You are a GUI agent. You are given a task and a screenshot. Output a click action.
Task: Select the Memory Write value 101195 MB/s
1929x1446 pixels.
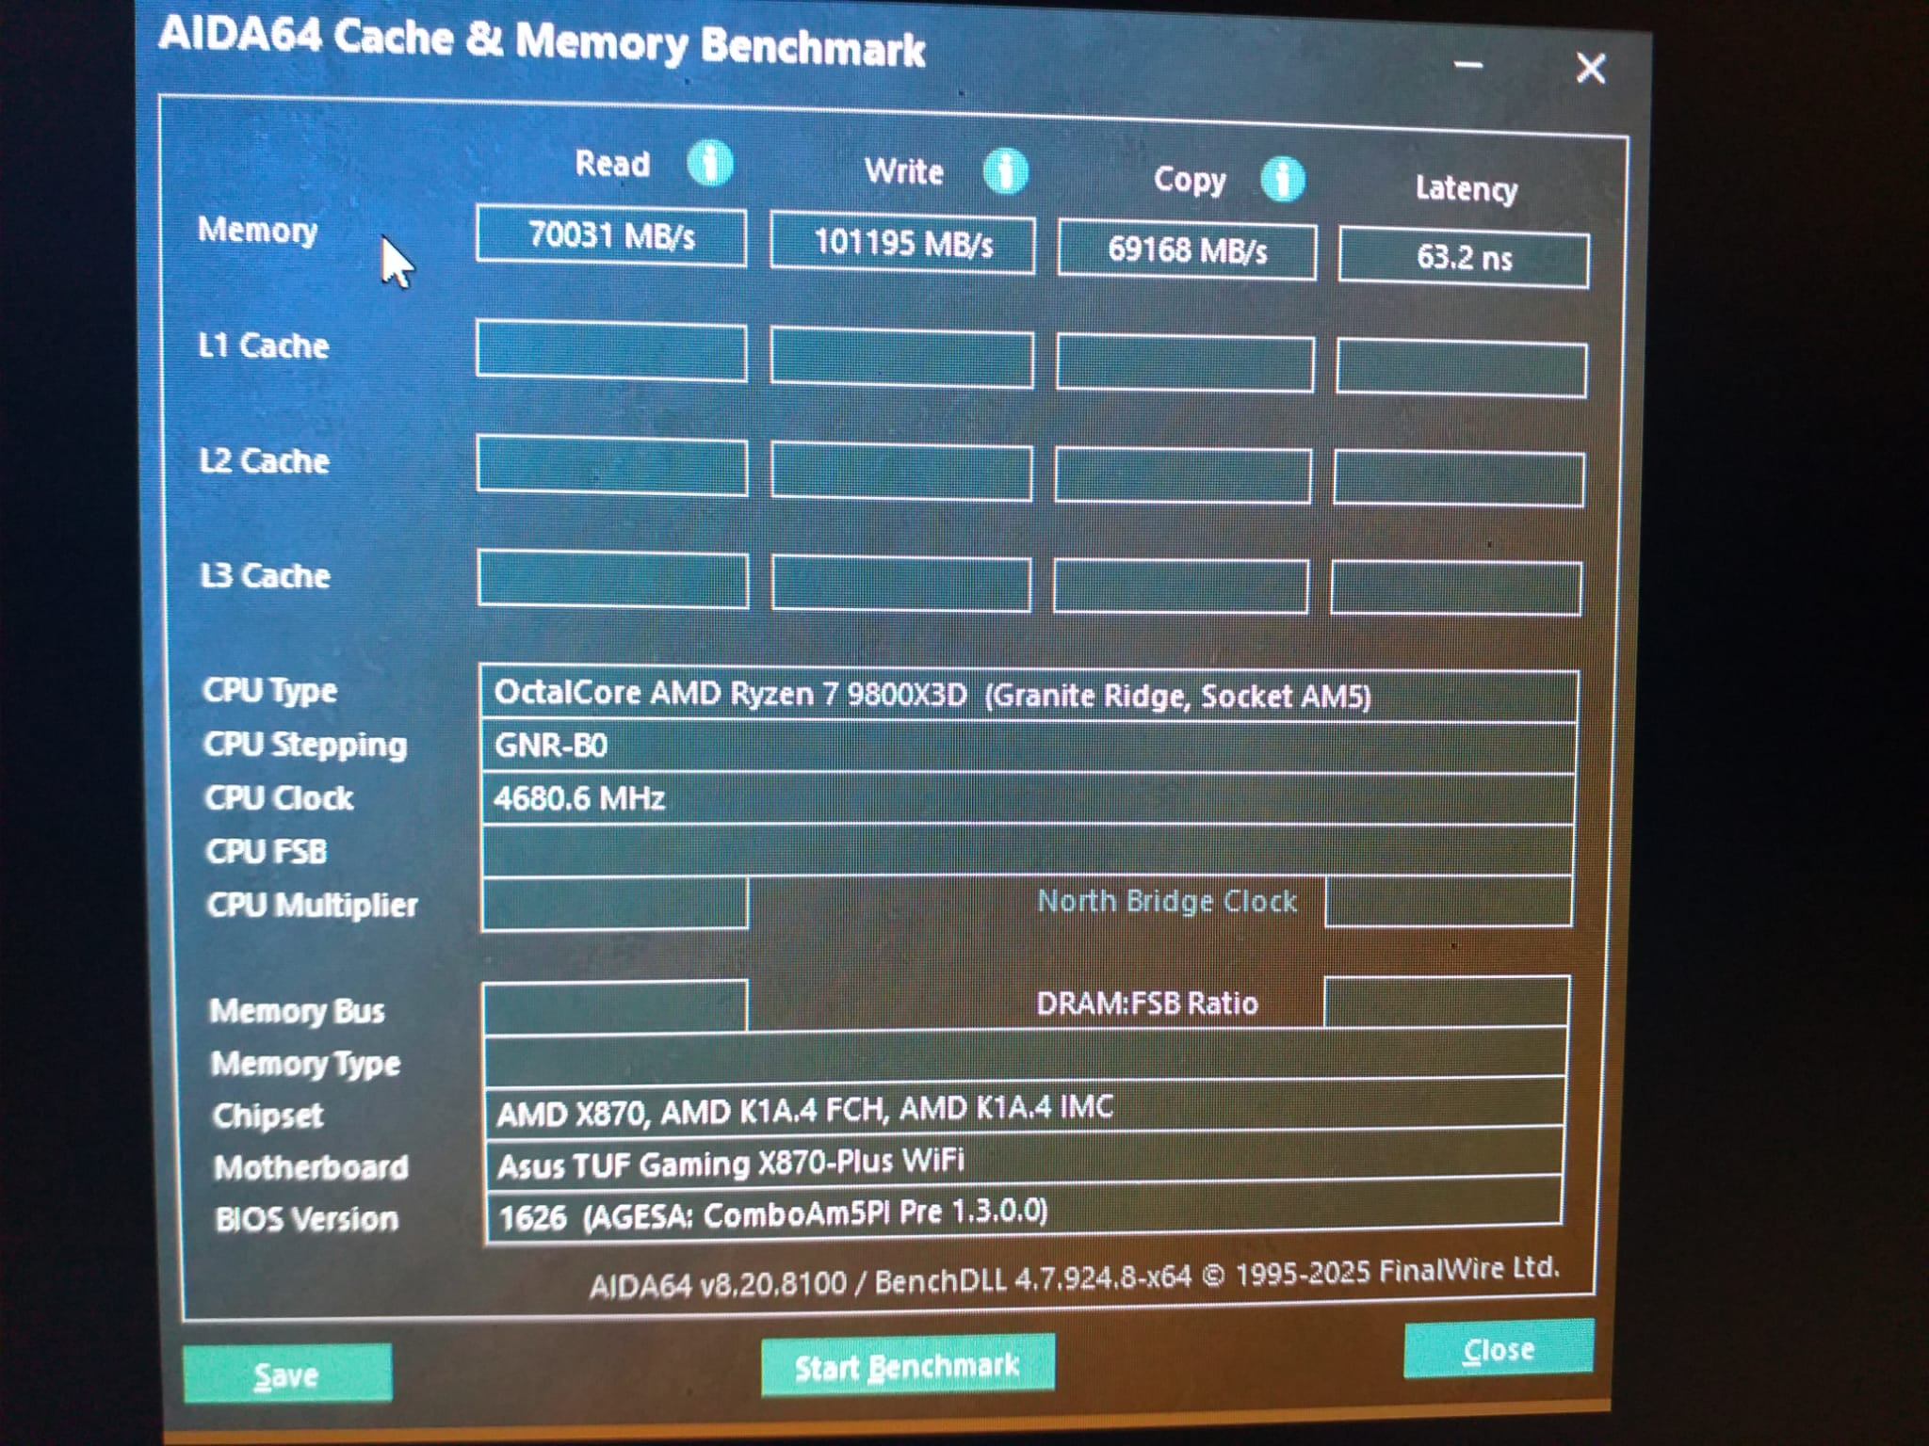point(902,243)
